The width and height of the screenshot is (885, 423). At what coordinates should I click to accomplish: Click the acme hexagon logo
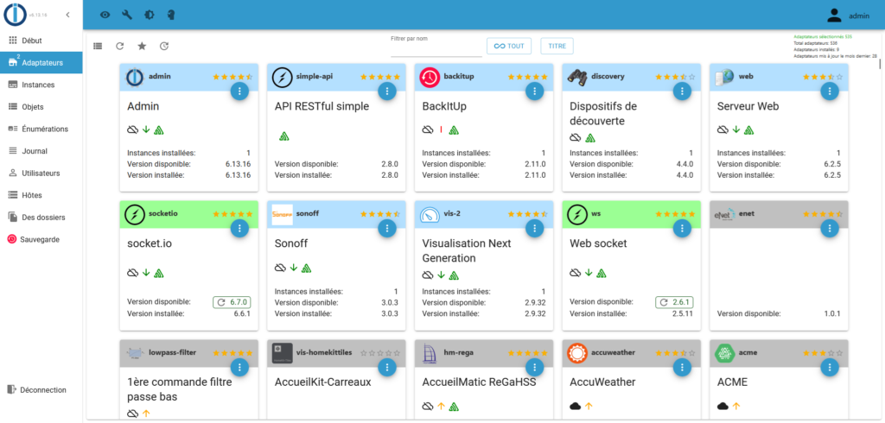point(724,353)
